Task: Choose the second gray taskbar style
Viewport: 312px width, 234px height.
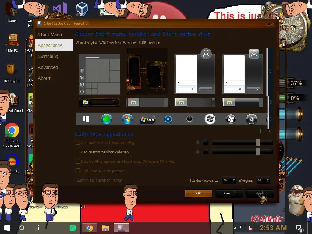Action: point(147,102)
